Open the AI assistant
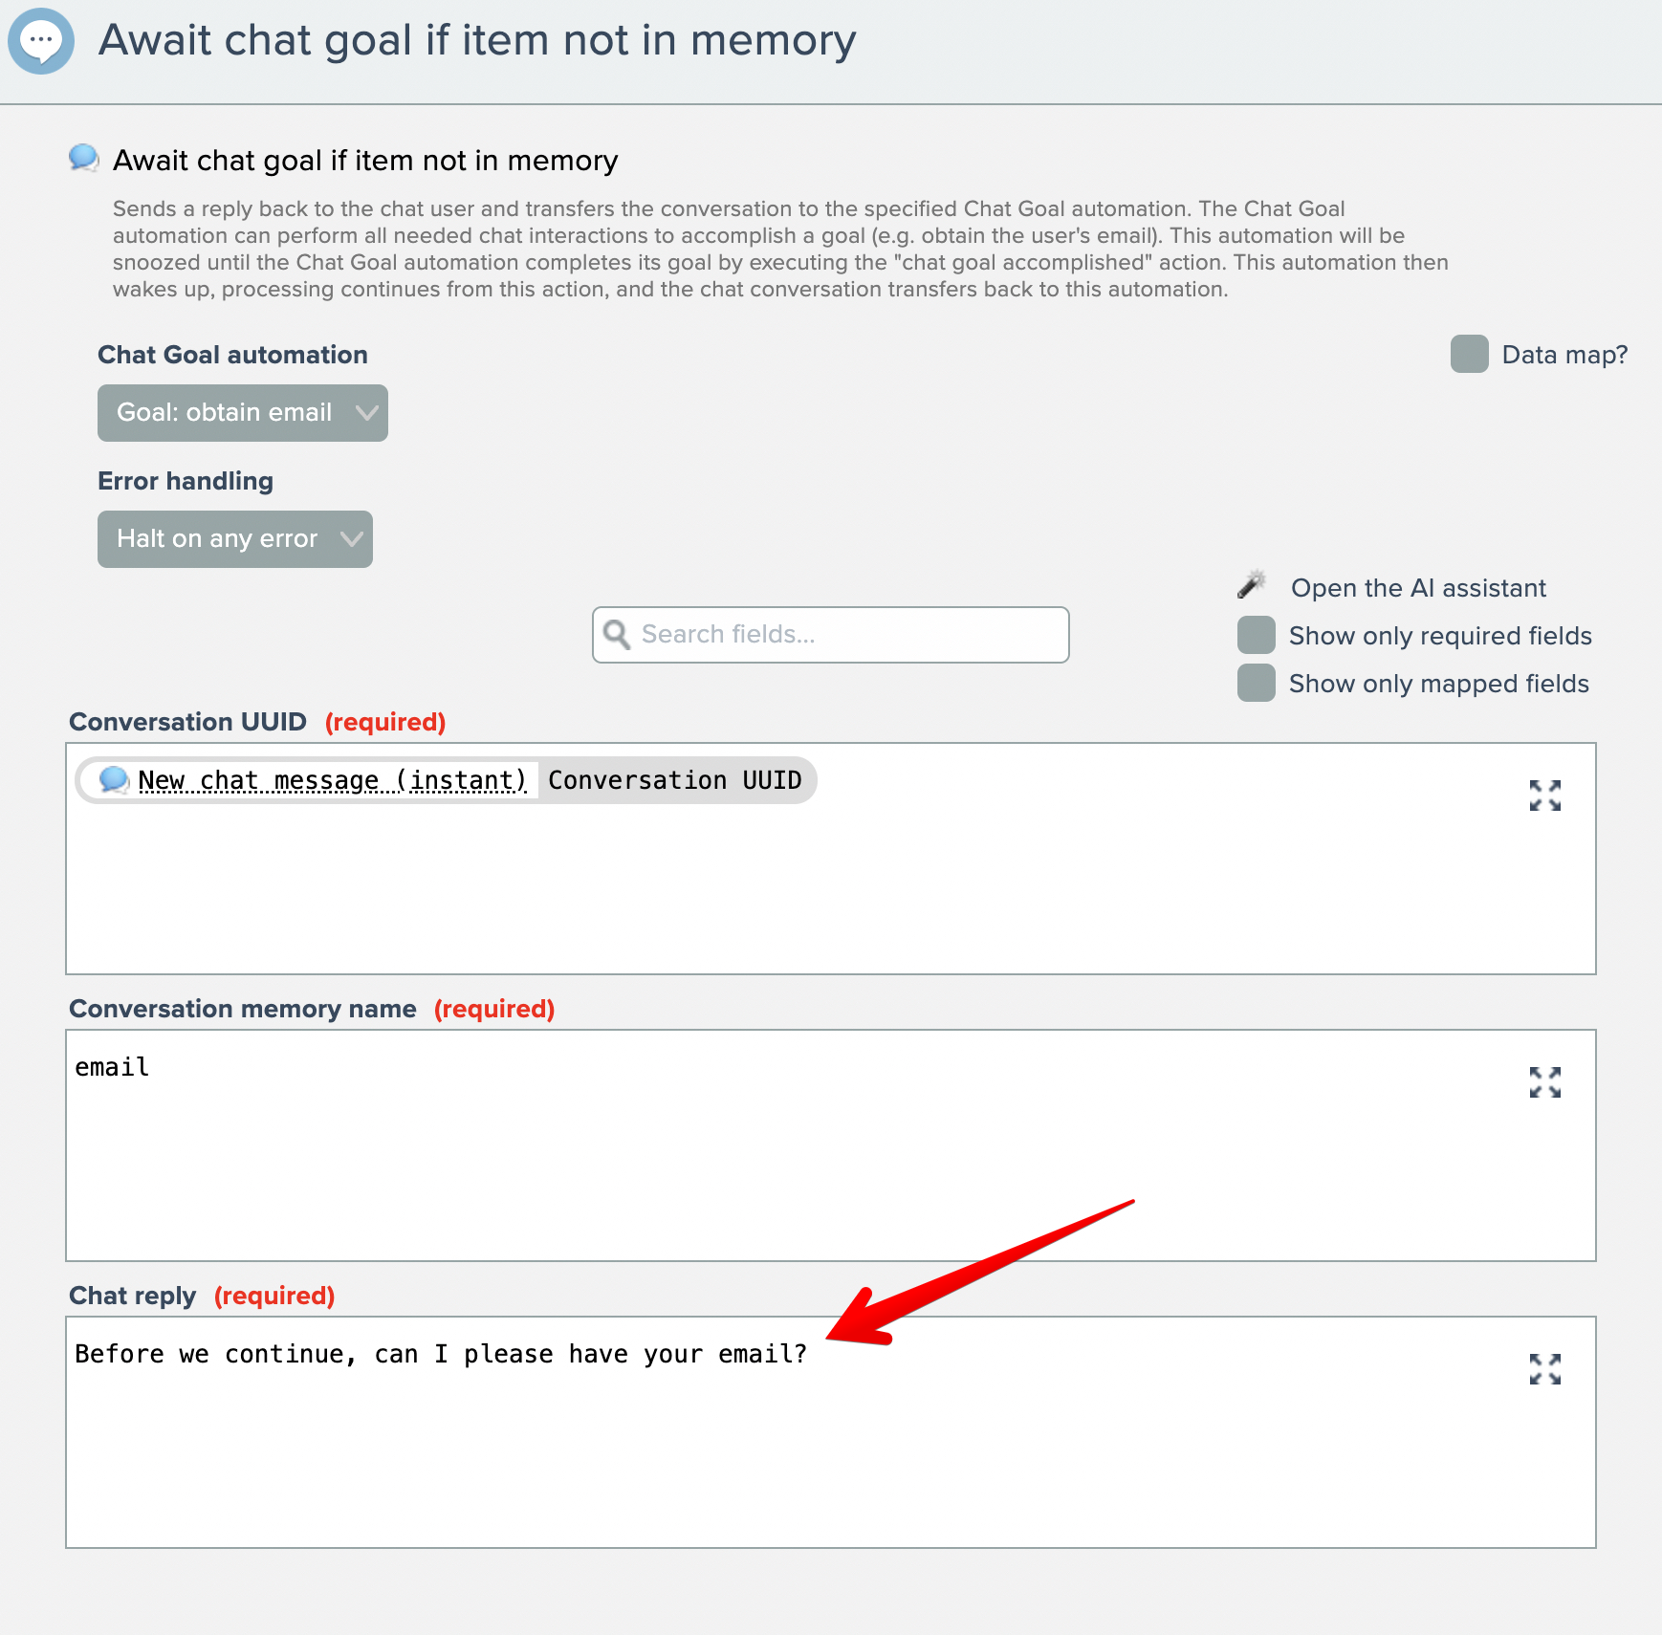 point(1417,588)
